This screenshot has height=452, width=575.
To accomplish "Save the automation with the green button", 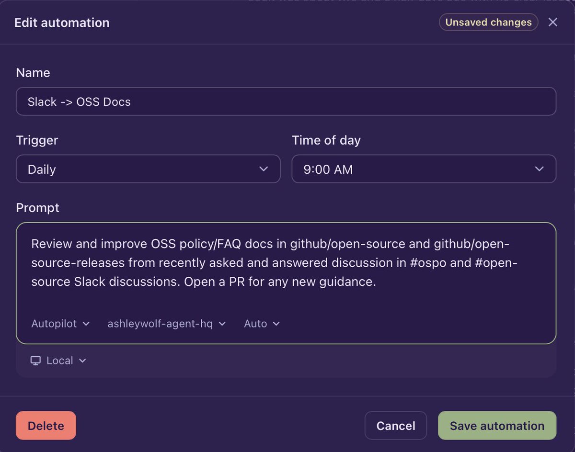I will tap(497, 426).
